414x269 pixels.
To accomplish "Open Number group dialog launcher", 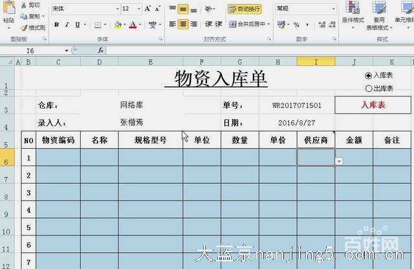I will [334, 39].
